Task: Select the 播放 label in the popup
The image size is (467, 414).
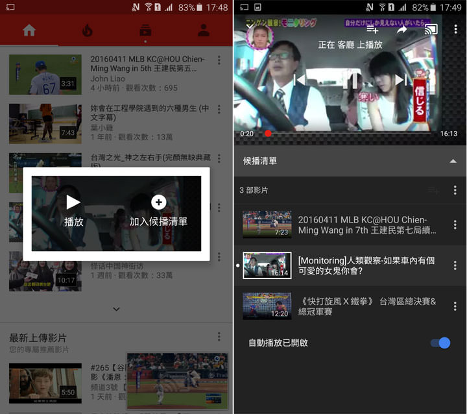Action: (73, 222)
